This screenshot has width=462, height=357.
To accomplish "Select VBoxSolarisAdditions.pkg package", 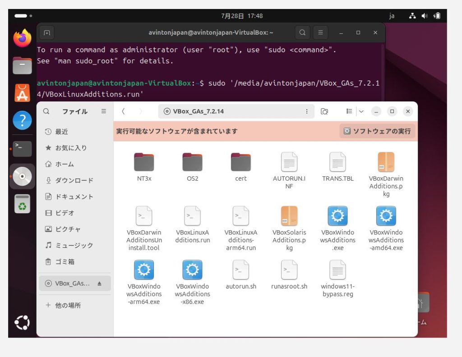I will [x=289, y=228].
